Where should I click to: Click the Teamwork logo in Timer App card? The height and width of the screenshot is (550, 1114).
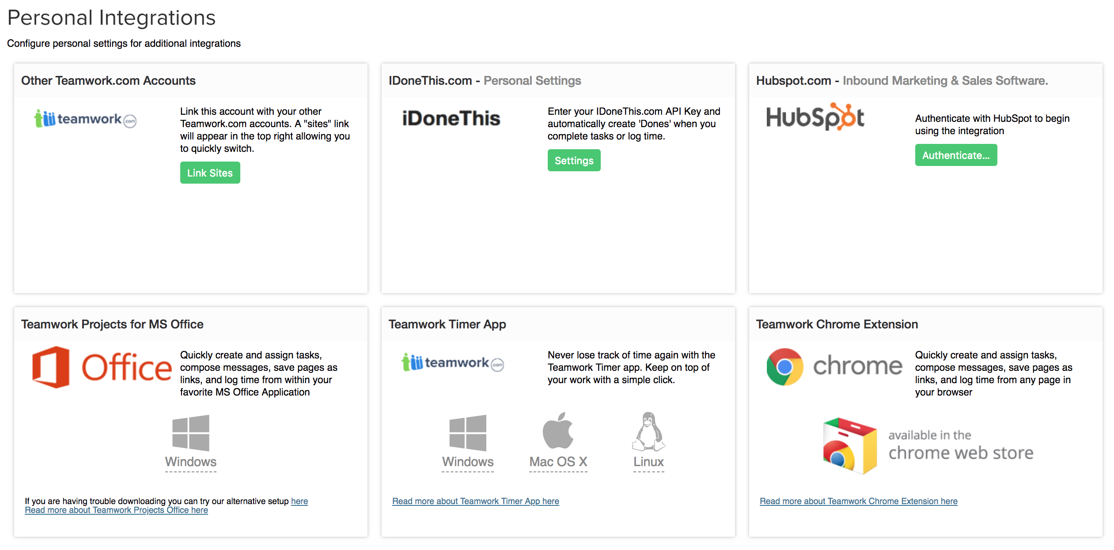453,362
